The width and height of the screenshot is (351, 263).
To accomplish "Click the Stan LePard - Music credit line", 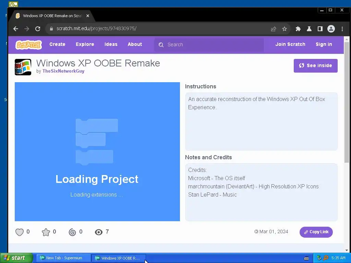I will pos(212,195).
